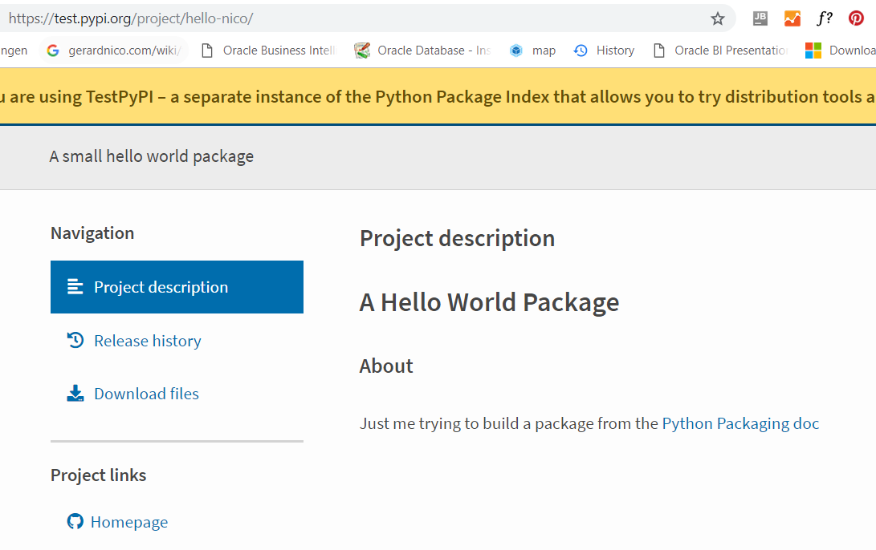The height and width of the screenshot is (550, 876).
Task: Select Download files from the sidebar
Action: (147, 393)
